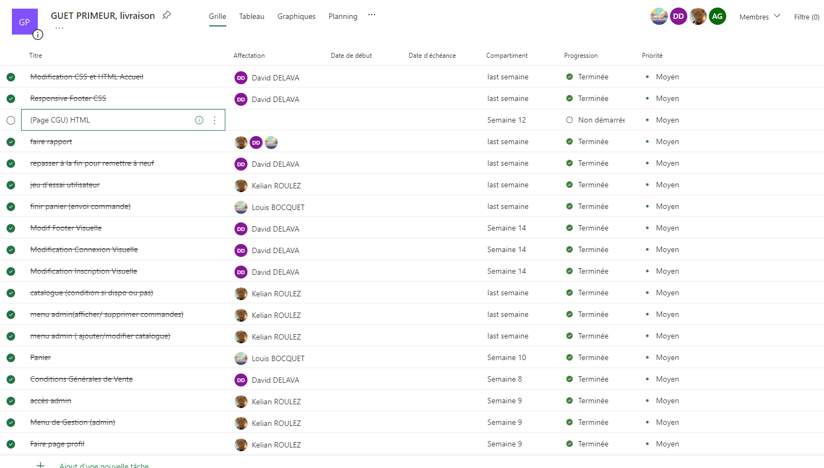Click the DD member avatar in header
This screenshot has height=468, width=824.
[678, 16]
